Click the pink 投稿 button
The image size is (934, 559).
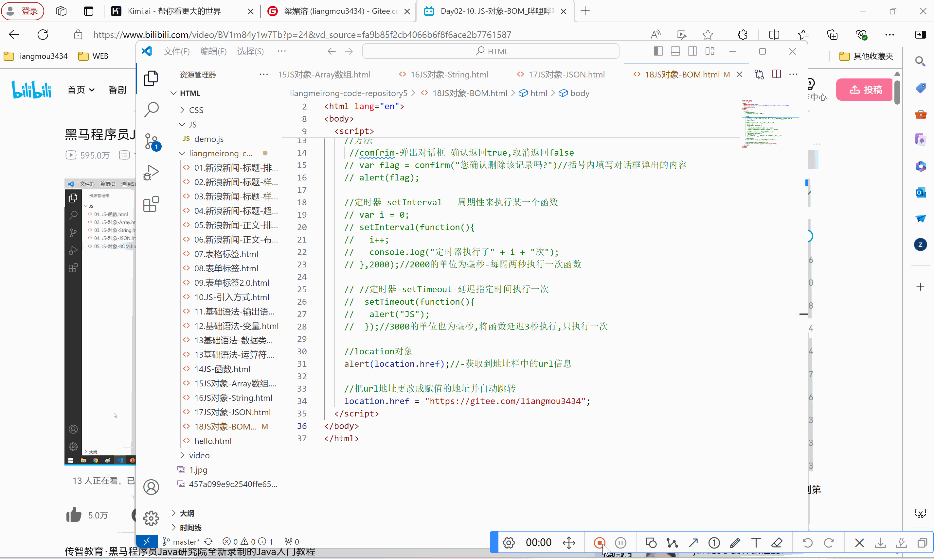(x=865, y=90)
